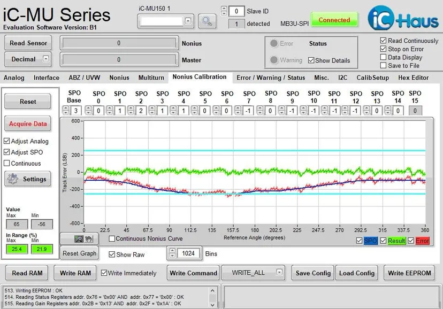Viewport: 443px width, 309px height.
Task: Uncheck Adjust Analog option
Action: pyautogui.click(x=7, y=141)
